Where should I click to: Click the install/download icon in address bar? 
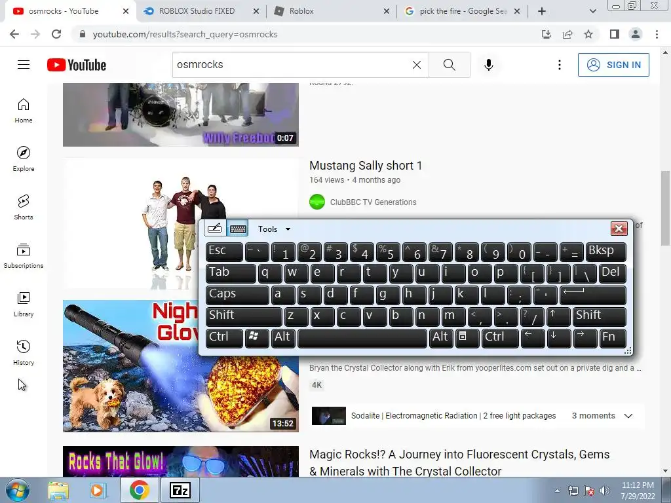[x=546, y=34]
